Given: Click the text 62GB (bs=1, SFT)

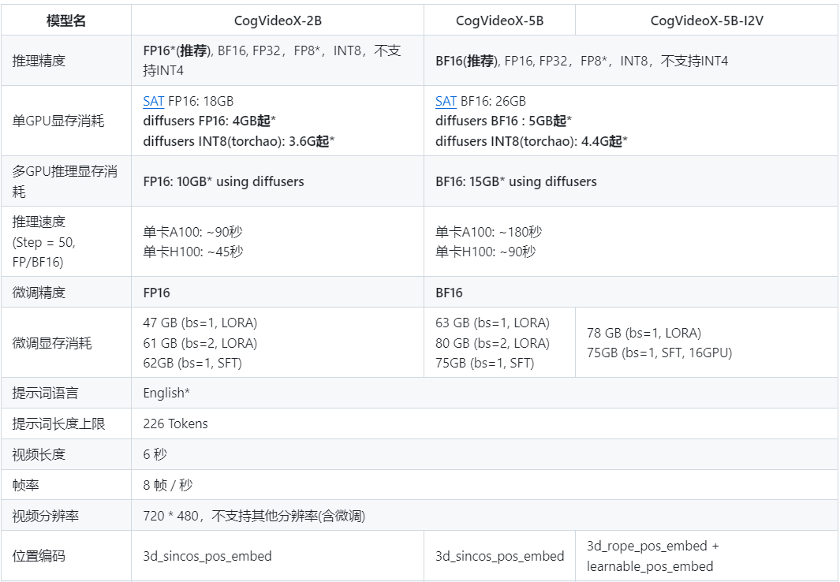Looking at the screenshot, I should [192, 363].
